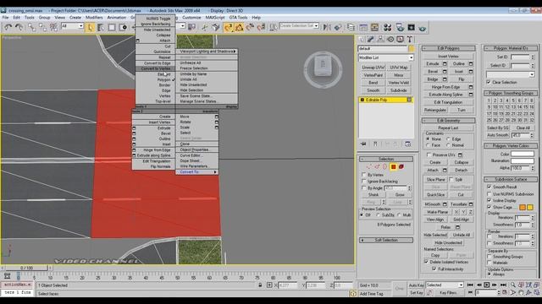This screenshot has width=542, height=304.
Task: Toggle the 3D Snaps icon
Action: (x=228, y=27)
